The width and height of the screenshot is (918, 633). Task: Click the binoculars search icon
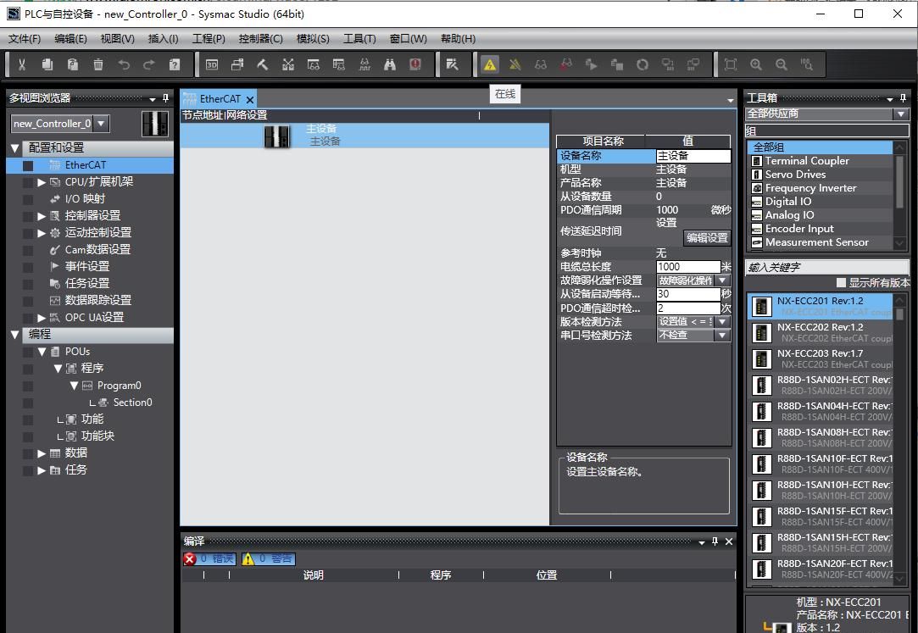coord(390,64)
